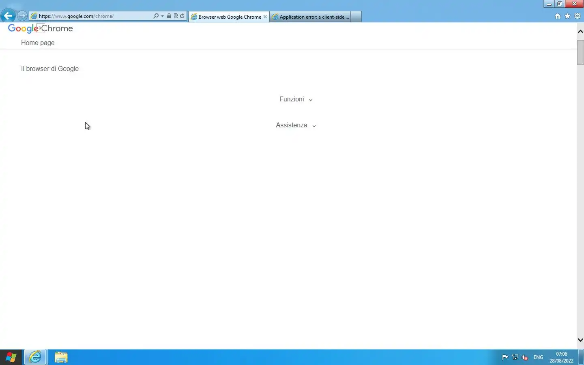Open File Explorer from taskbar
The width and height of the screenshot is (584, 365).
(x=61, y=357)
